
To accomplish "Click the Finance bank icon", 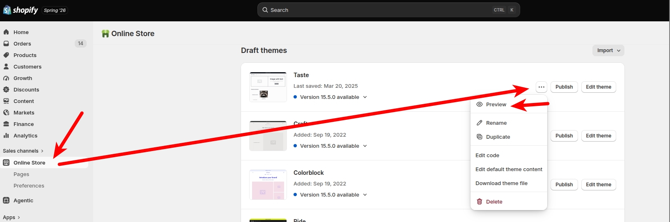I will (6, 124).
